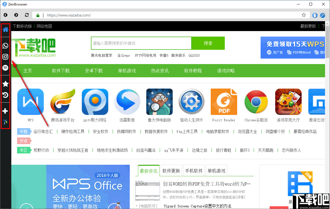
Task: Open WhatsApp from the sidebar
Action: tap(5, 46)
